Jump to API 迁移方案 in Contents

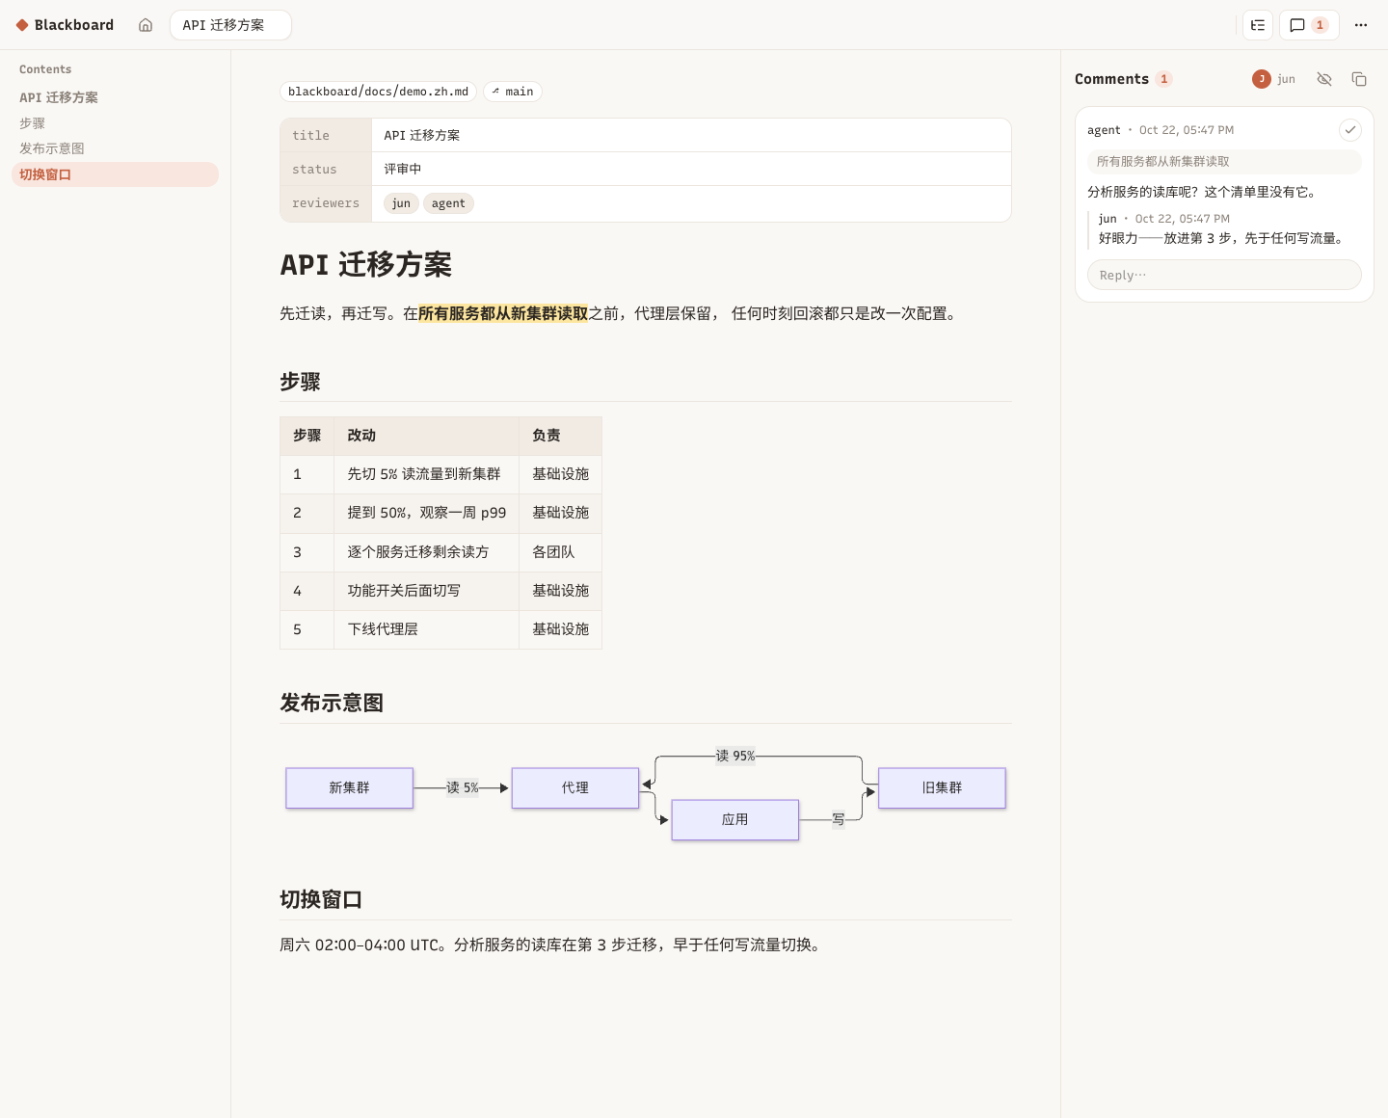(x=59, y=97)
